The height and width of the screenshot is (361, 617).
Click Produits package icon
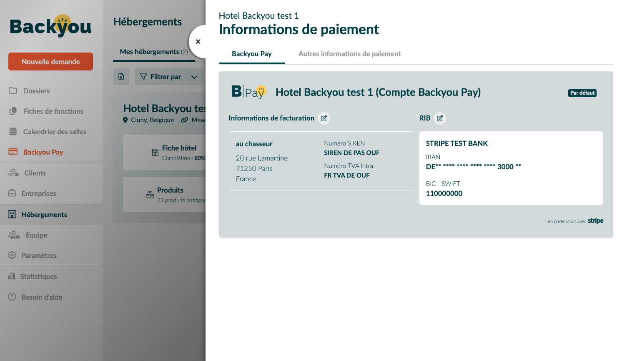tap(150, 194)
